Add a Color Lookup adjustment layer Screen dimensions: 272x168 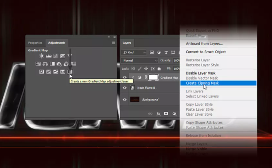74,64
